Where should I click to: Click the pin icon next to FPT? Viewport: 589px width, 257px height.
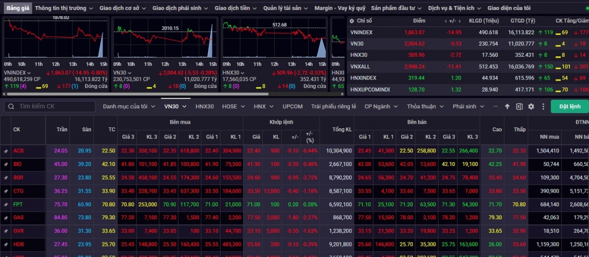point(6,205)
